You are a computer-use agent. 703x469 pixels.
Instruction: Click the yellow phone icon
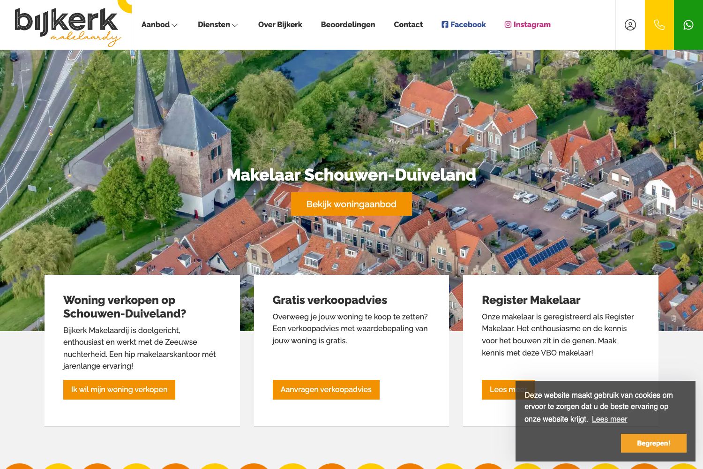[x=659, y=25]
